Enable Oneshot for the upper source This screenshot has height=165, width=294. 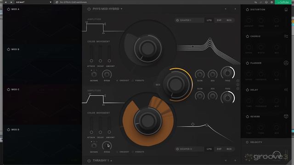123,81
